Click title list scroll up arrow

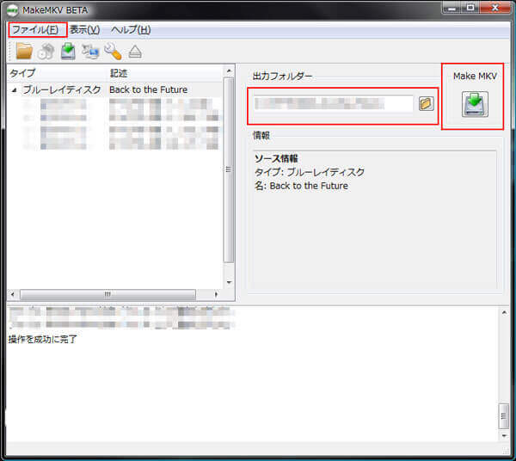click(x=229, y=71)
